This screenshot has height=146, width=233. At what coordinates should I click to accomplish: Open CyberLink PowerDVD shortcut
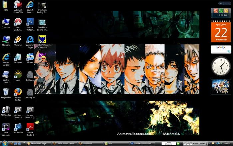click(18, 5)
